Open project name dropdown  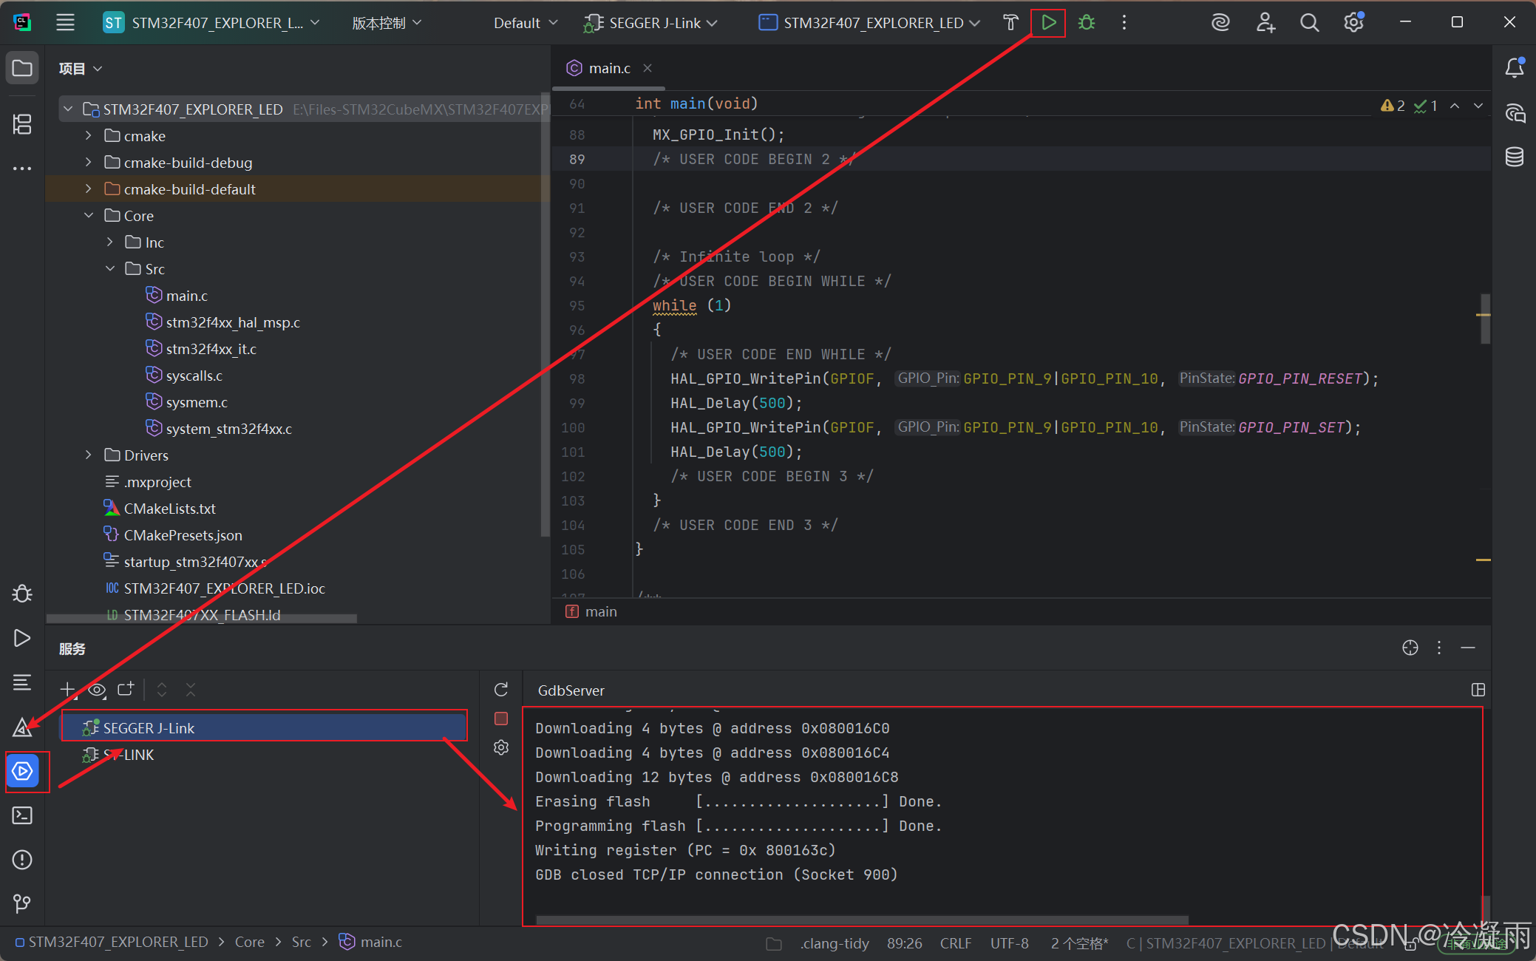pyautogui.click(x=211, y=23)
